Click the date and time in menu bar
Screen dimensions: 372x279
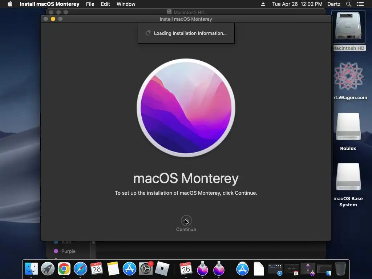click(297, 4)
